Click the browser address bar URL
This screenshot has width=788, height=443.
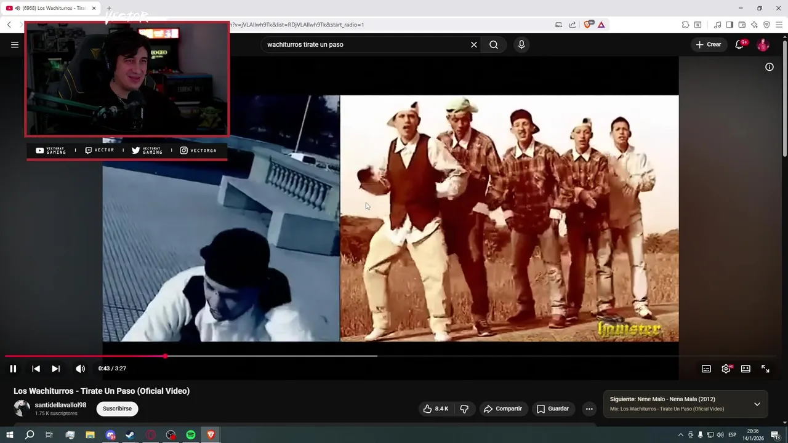(295, 25)
